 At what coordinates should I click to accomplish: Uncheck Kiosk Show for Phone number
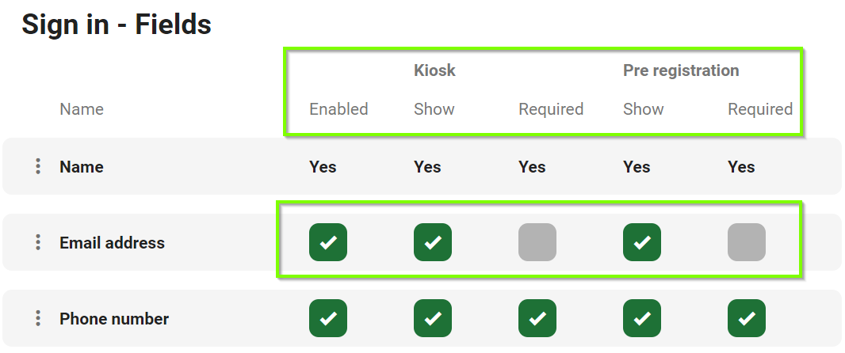pyautogui.click(x=433, y=318)
